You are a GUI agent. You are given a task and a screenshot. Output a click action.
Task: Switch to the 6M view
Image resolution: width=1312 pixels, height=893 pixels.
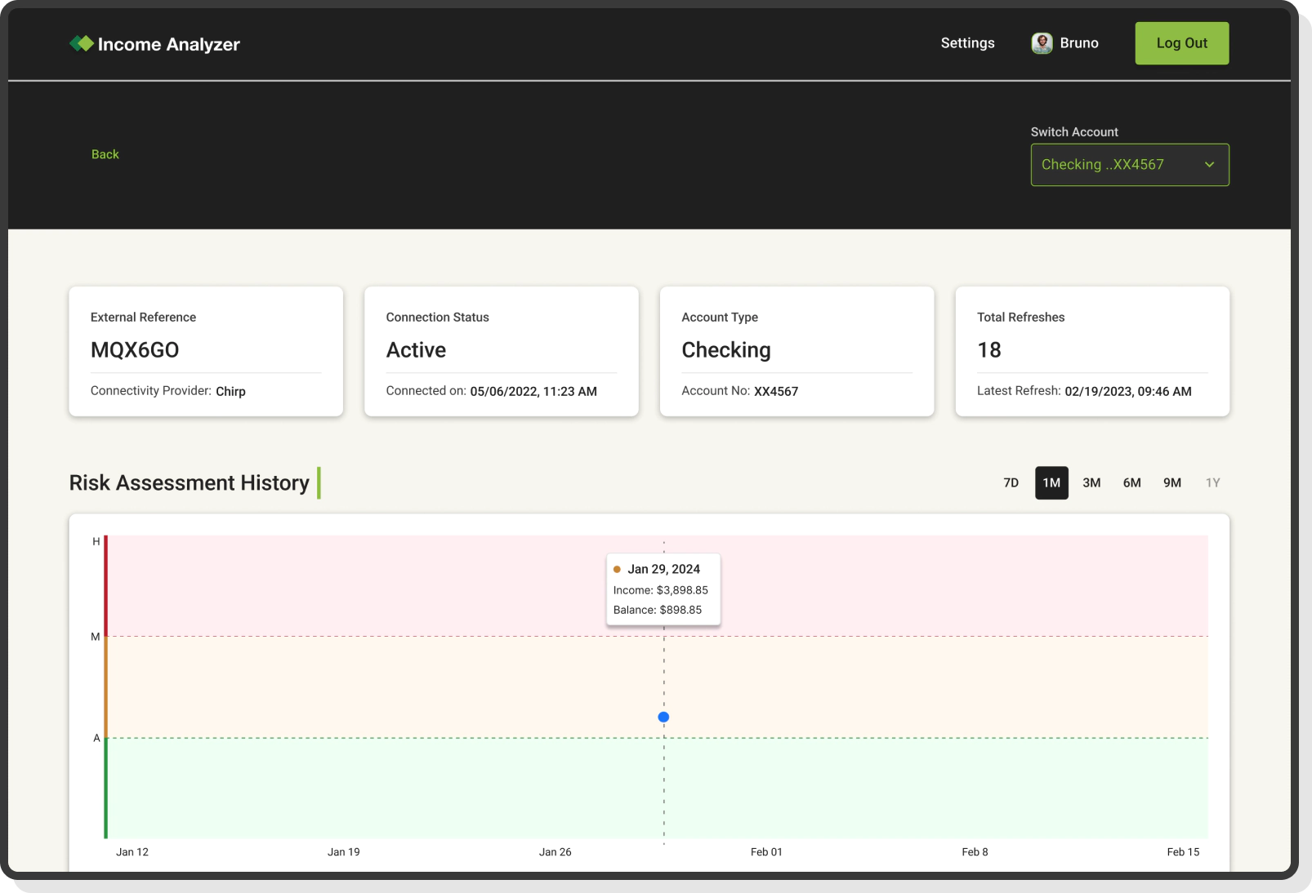pyautogui.click(x=1132, y=482)
